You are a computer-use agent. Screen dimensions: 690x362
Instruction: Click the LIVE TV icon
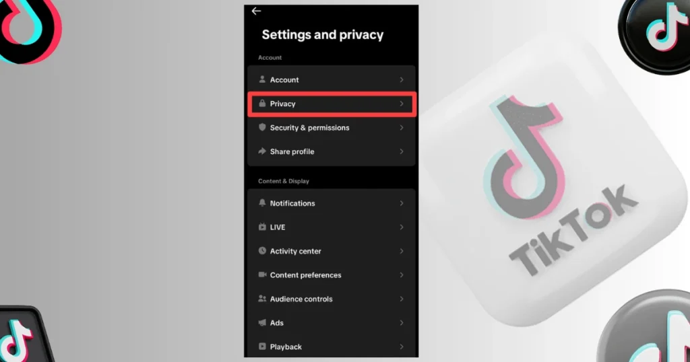click(x=262, y=227)
